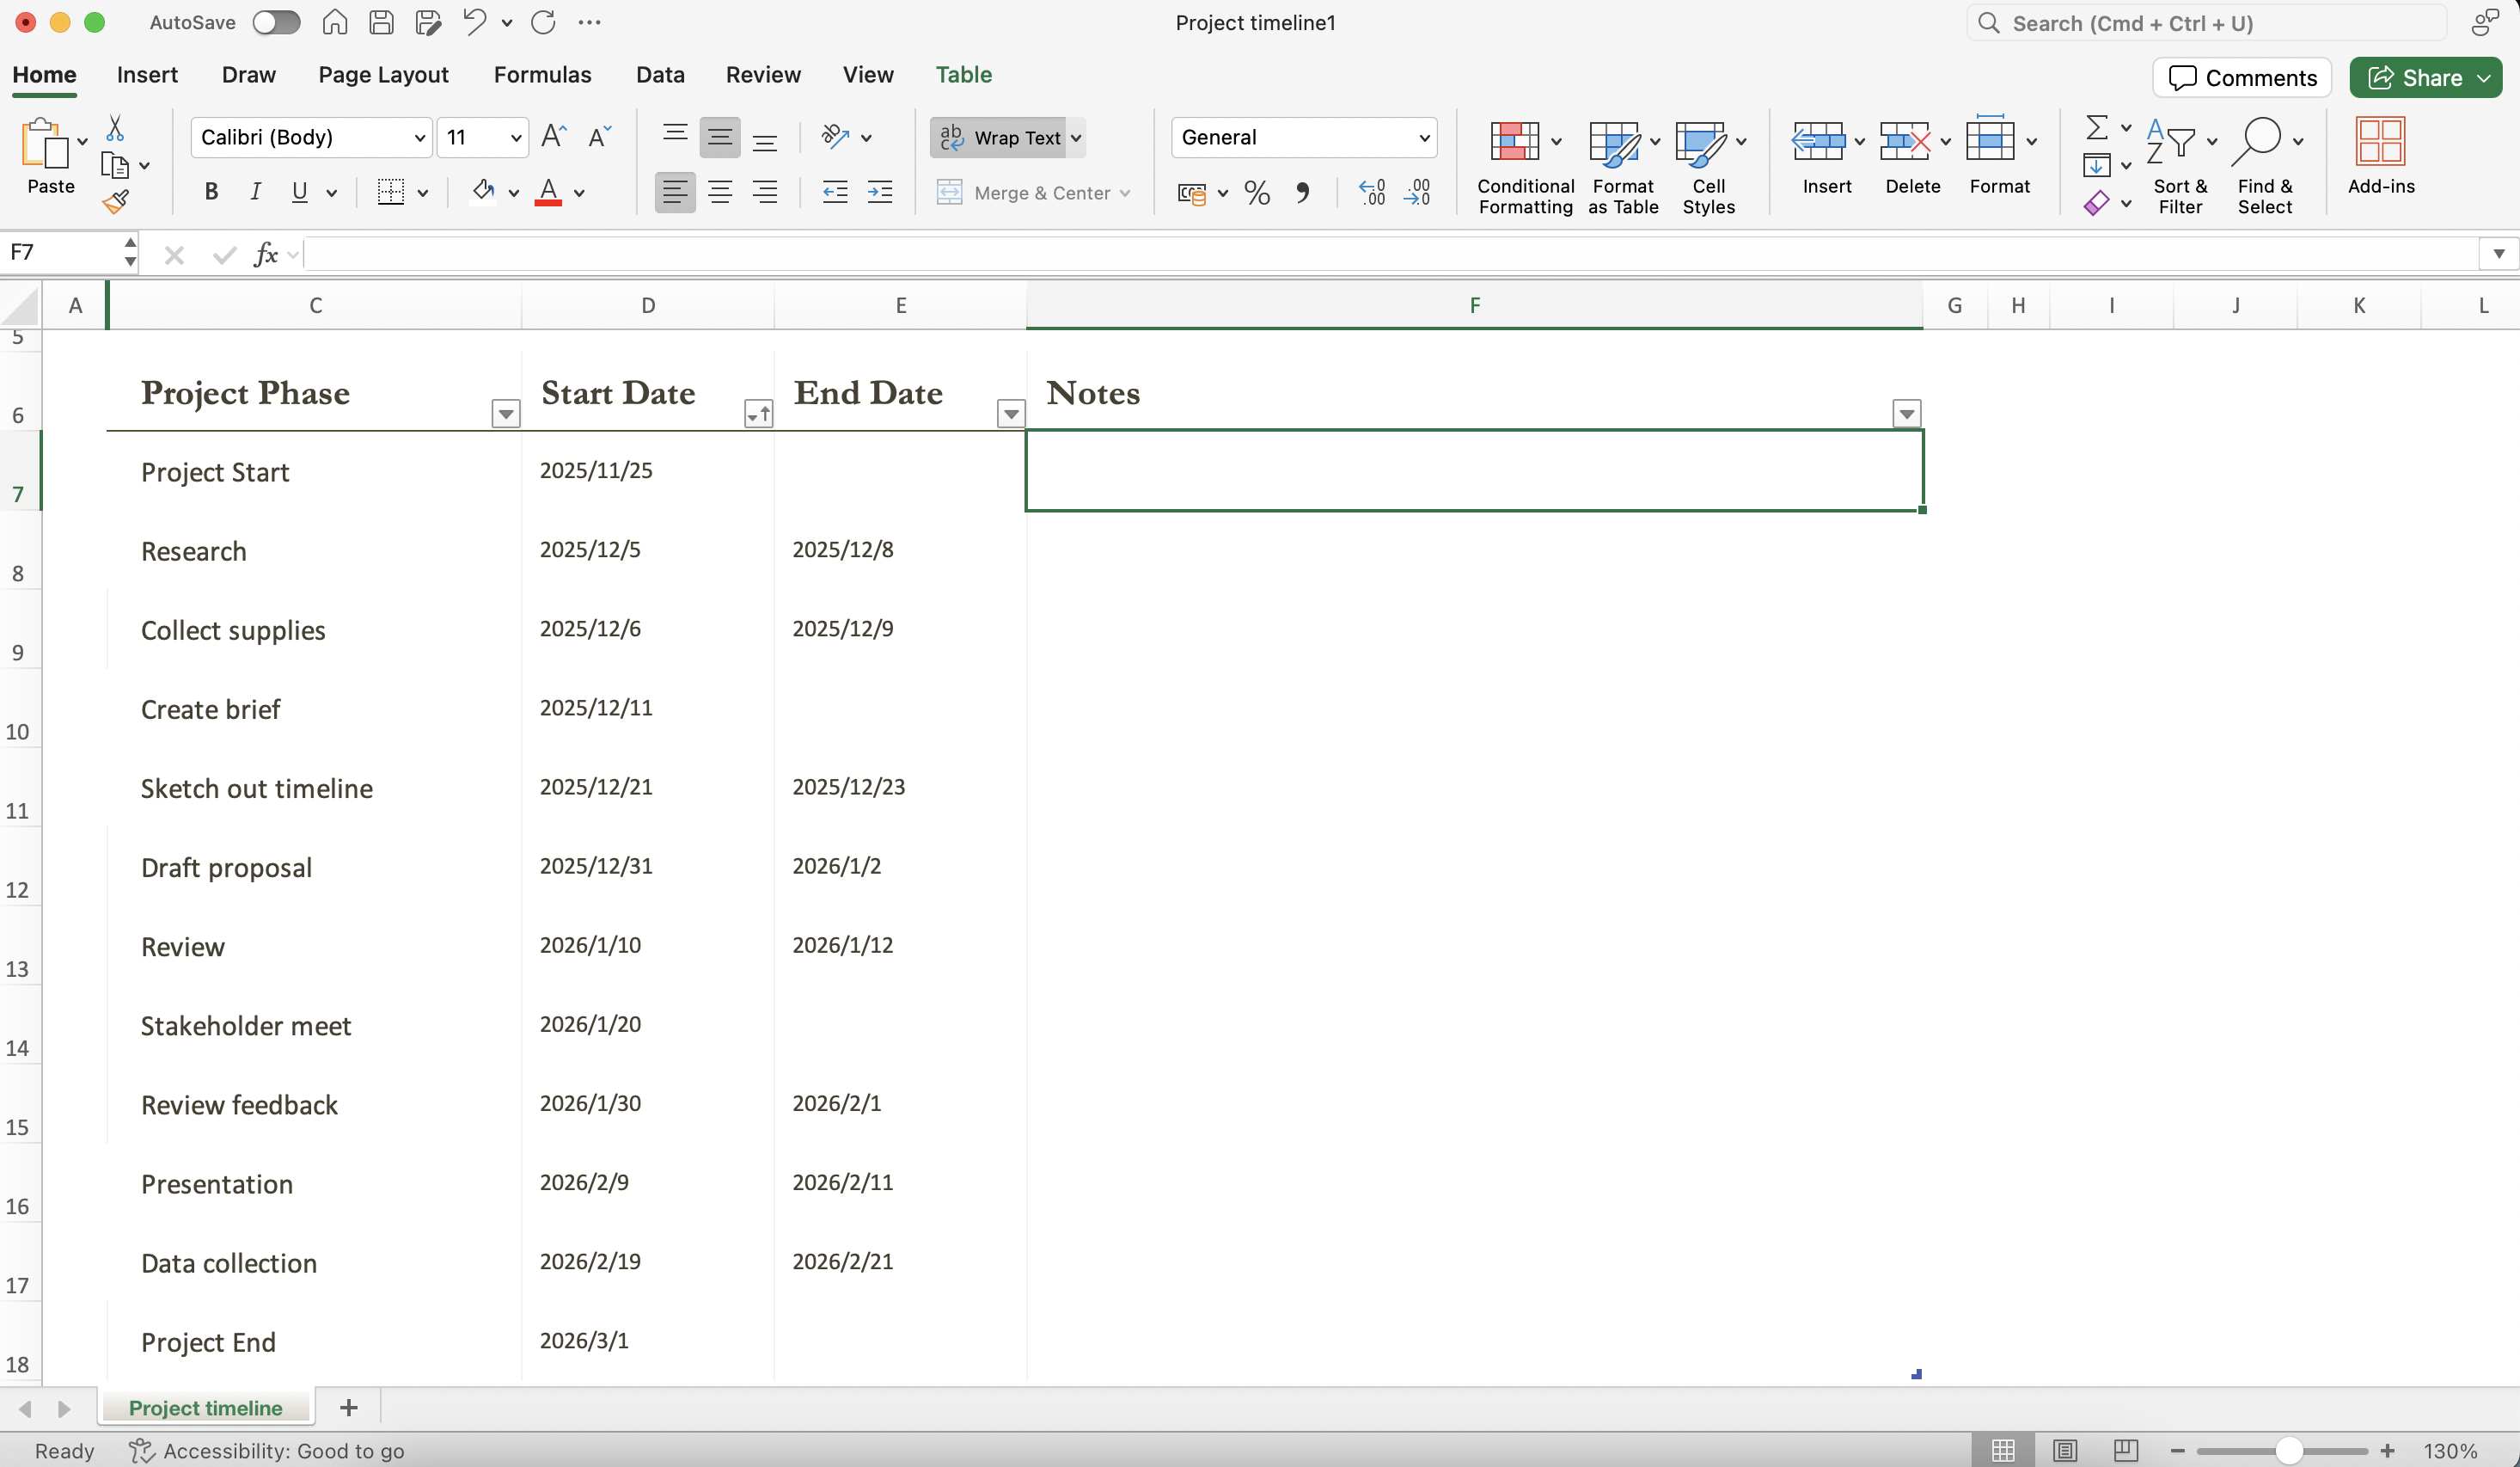Open the Project Phase filter dropdown
Screen dimensions: 2520x1467
[x=506, y=414]
